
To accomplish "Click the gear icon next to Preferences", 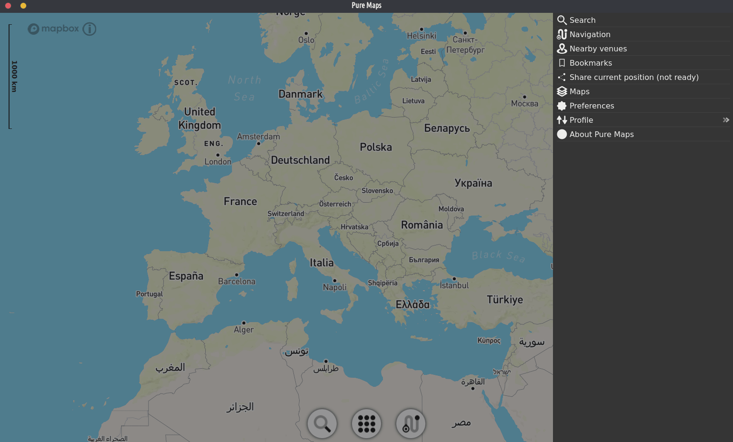I will (x=562, y=106).
